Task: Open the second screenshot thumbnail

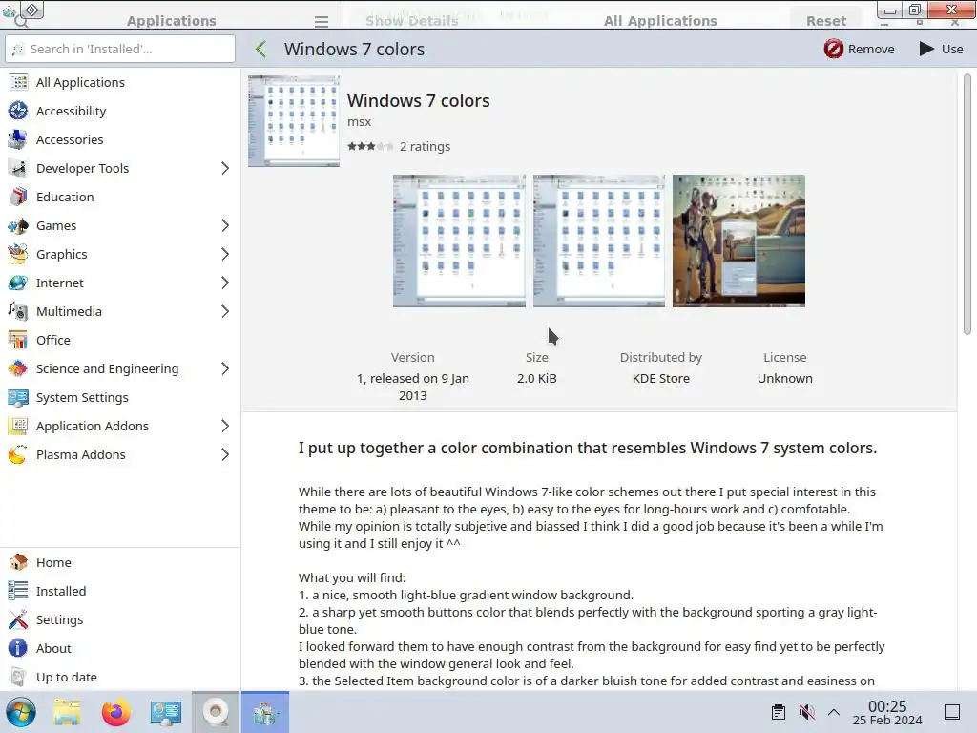Action: (599, 241)
